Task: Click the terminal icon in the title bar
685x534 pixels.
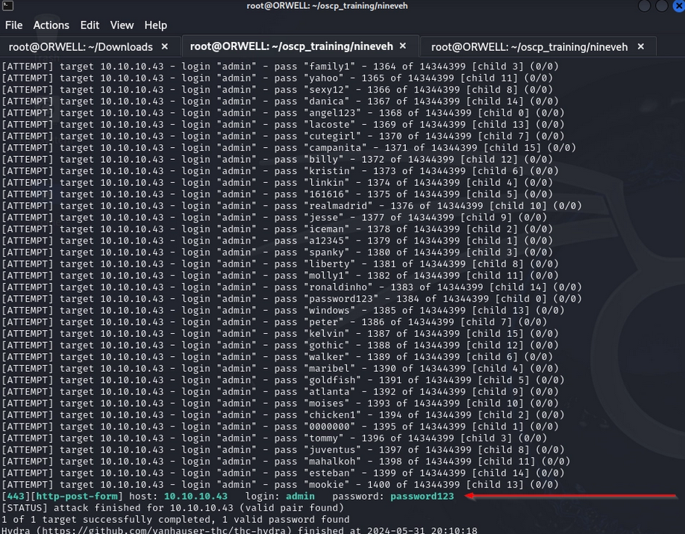Action: click(x=6, y=6)
